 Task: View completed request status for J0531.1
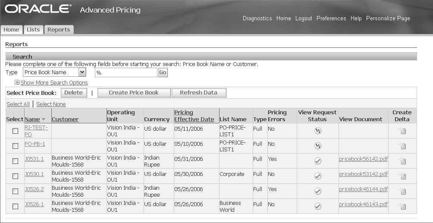coord(317,161)
